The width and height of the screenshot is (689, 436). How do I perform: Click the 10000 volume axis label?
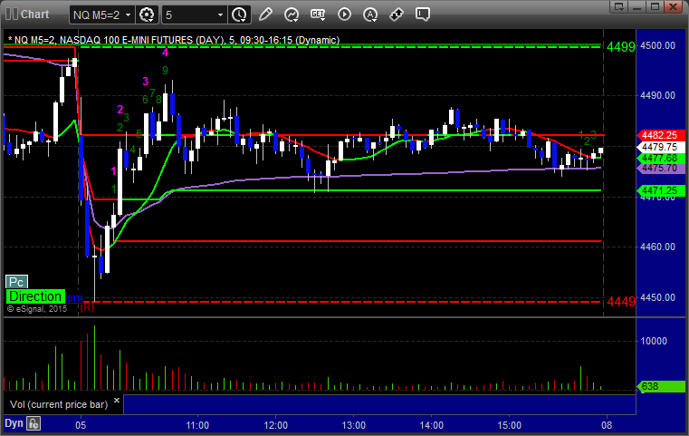click(x=654, y=341)
